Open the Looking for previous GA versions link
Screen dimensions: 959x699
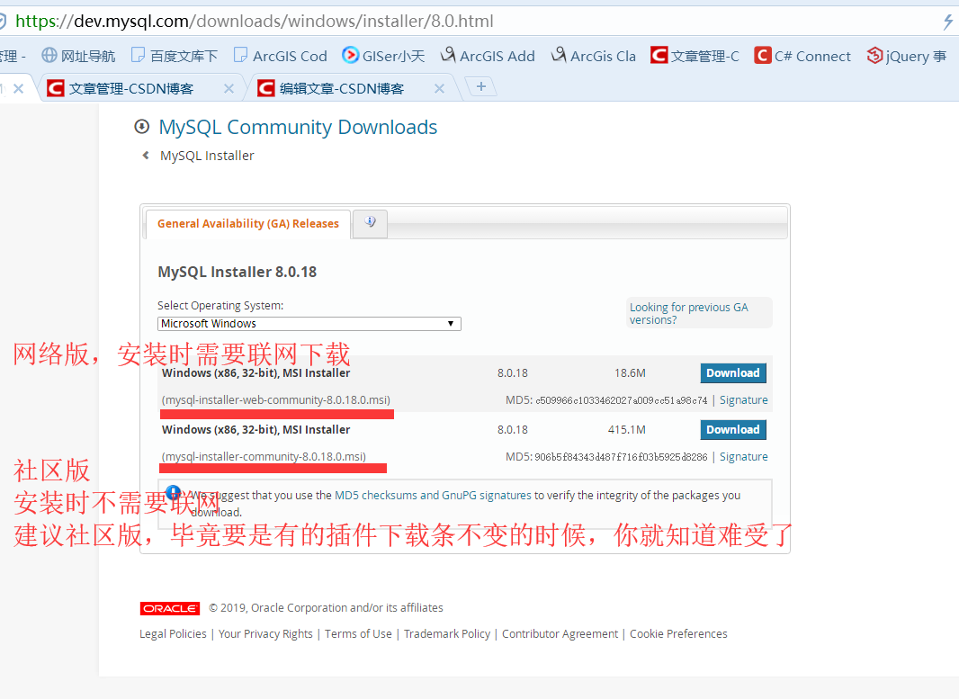[x=689, y=312]
